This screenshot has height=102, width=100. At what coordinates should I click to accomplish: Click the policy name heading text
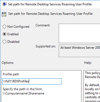[x=50, y=14]
